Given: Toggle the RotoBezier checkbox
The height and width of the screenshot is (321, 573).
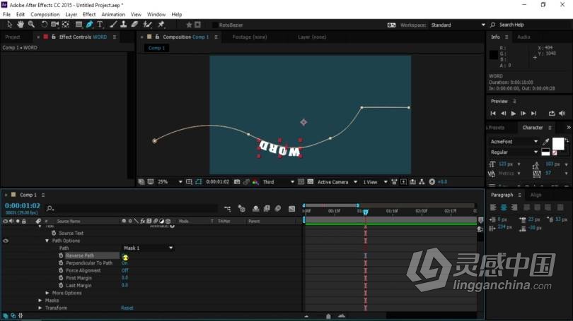Looking at the screenshot, I should [214, 25].
